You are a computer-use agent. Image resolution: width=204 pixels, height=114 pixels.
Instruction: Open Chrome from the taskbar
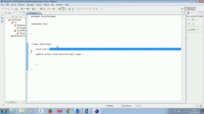pos(69,111)
